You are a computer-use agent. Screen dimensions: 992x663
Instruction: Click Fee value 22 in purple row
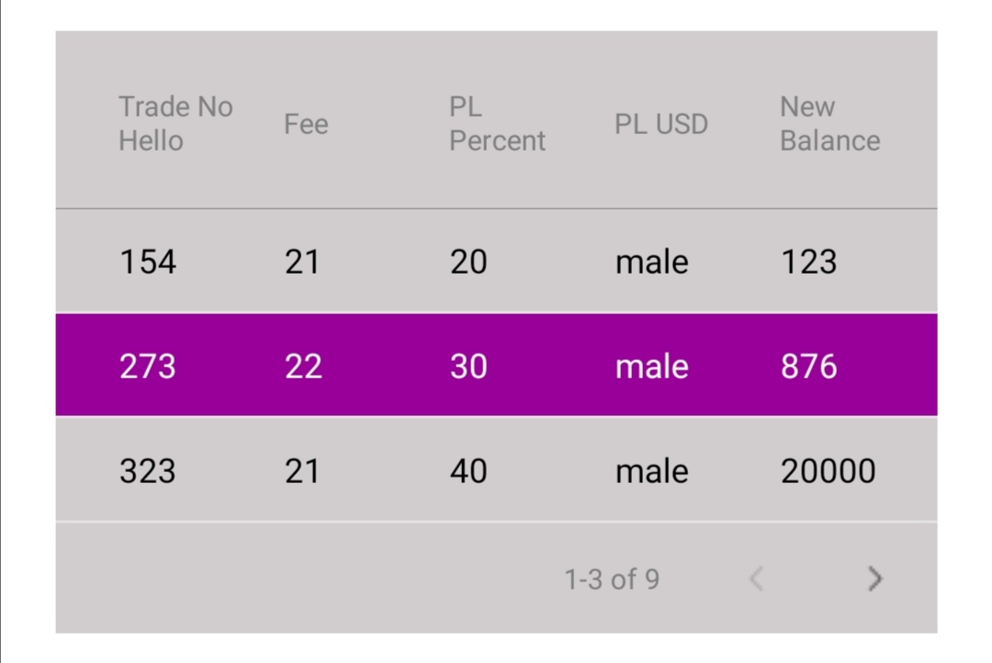pos(303,366)
